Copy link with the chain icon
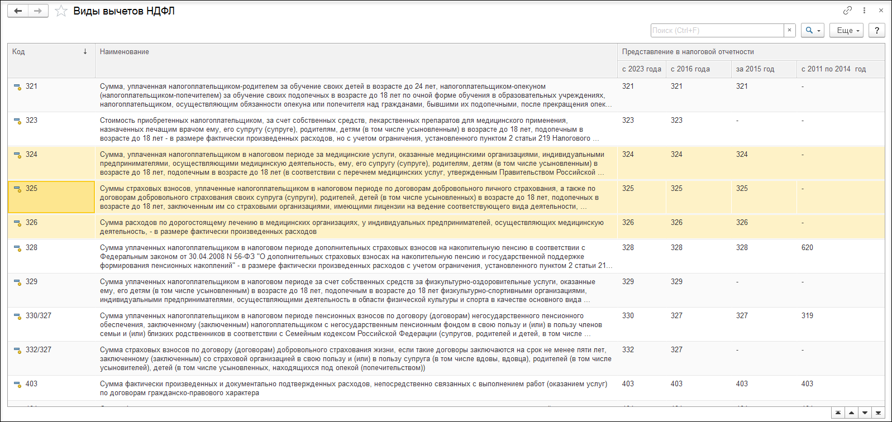The height and width of the screenshot is (422, 892). pos(847,11)
